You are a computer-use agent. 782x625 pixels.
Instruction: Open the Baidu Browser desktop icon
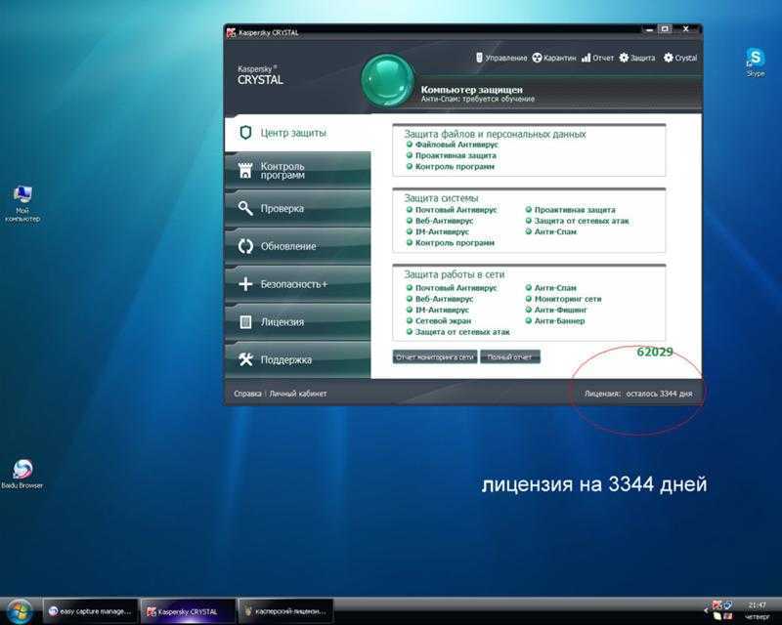coord(22,474)
